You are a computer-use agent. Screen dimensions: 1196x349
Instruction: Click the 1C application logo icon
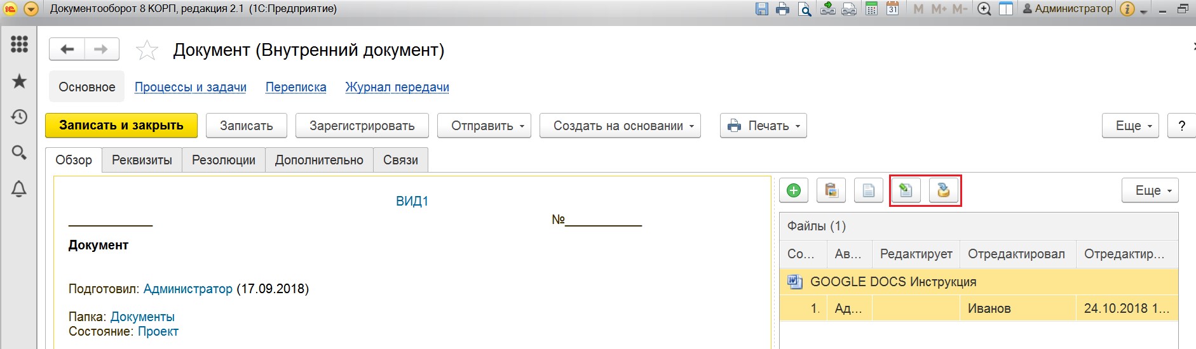click(x=10, y=9)
